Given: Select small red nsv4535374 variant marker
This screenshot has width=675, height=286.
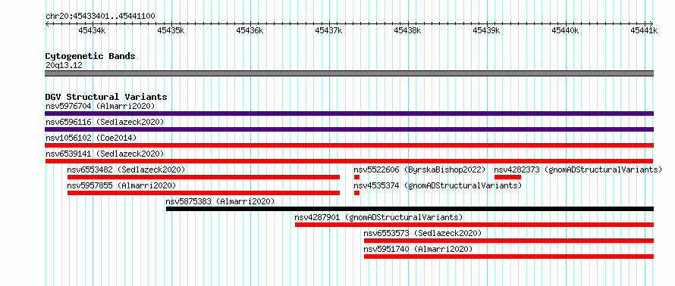Looking at the screenshot, I should tap(356, 193).
